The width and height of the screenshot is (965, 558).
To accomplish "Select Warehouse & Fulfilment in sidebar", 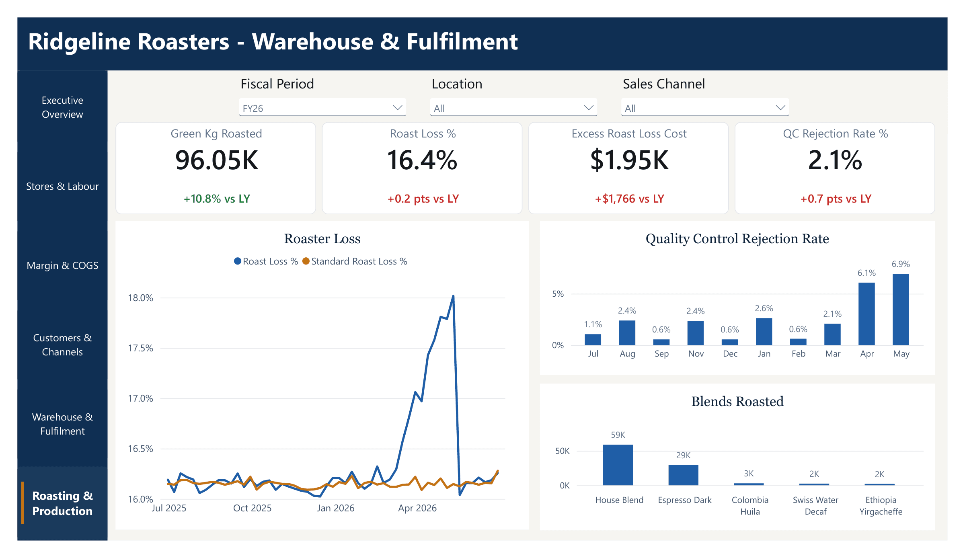I will point(62,424).
